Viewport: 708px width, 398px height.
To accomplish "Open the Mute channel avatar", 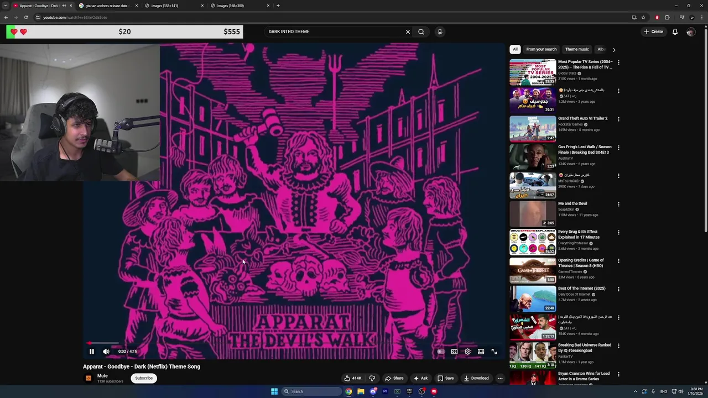I will (88, 378).
